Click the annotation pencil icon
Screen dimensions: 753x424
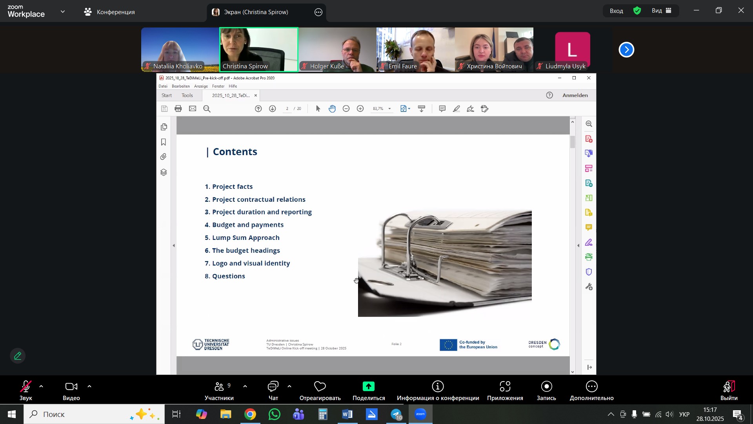(18, 356)
